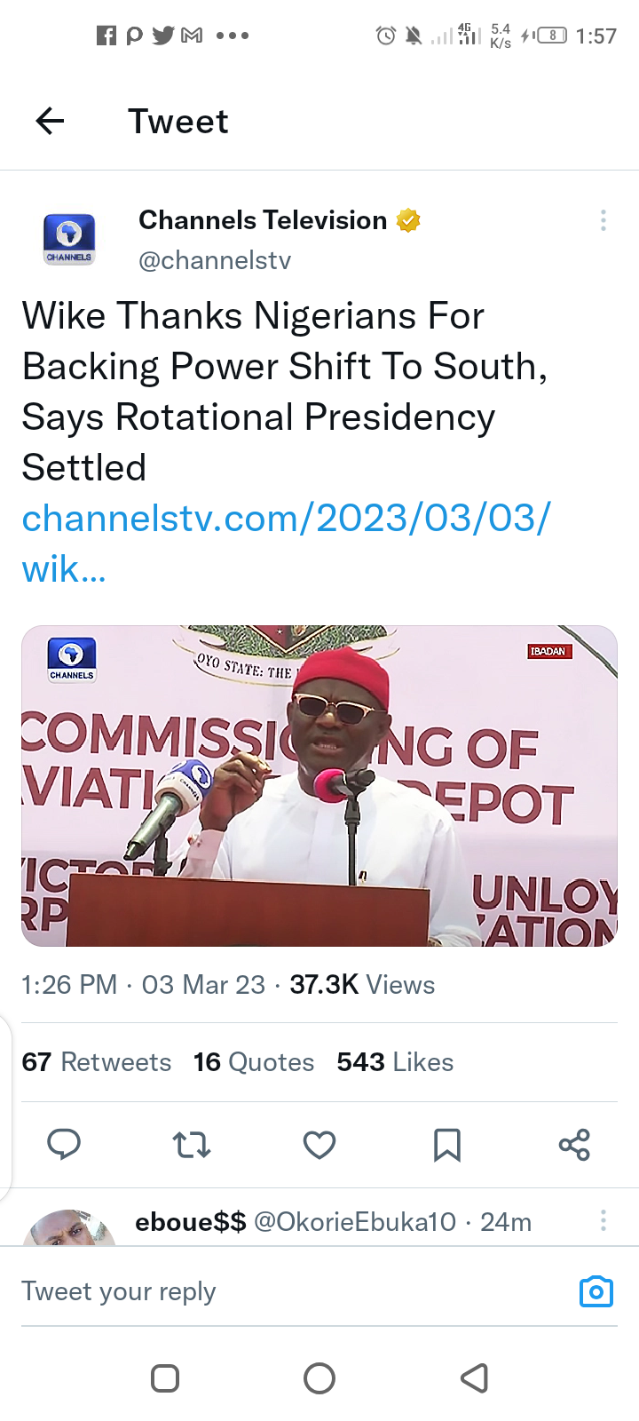Like the tweet with heart icon

click(319, 1145)
